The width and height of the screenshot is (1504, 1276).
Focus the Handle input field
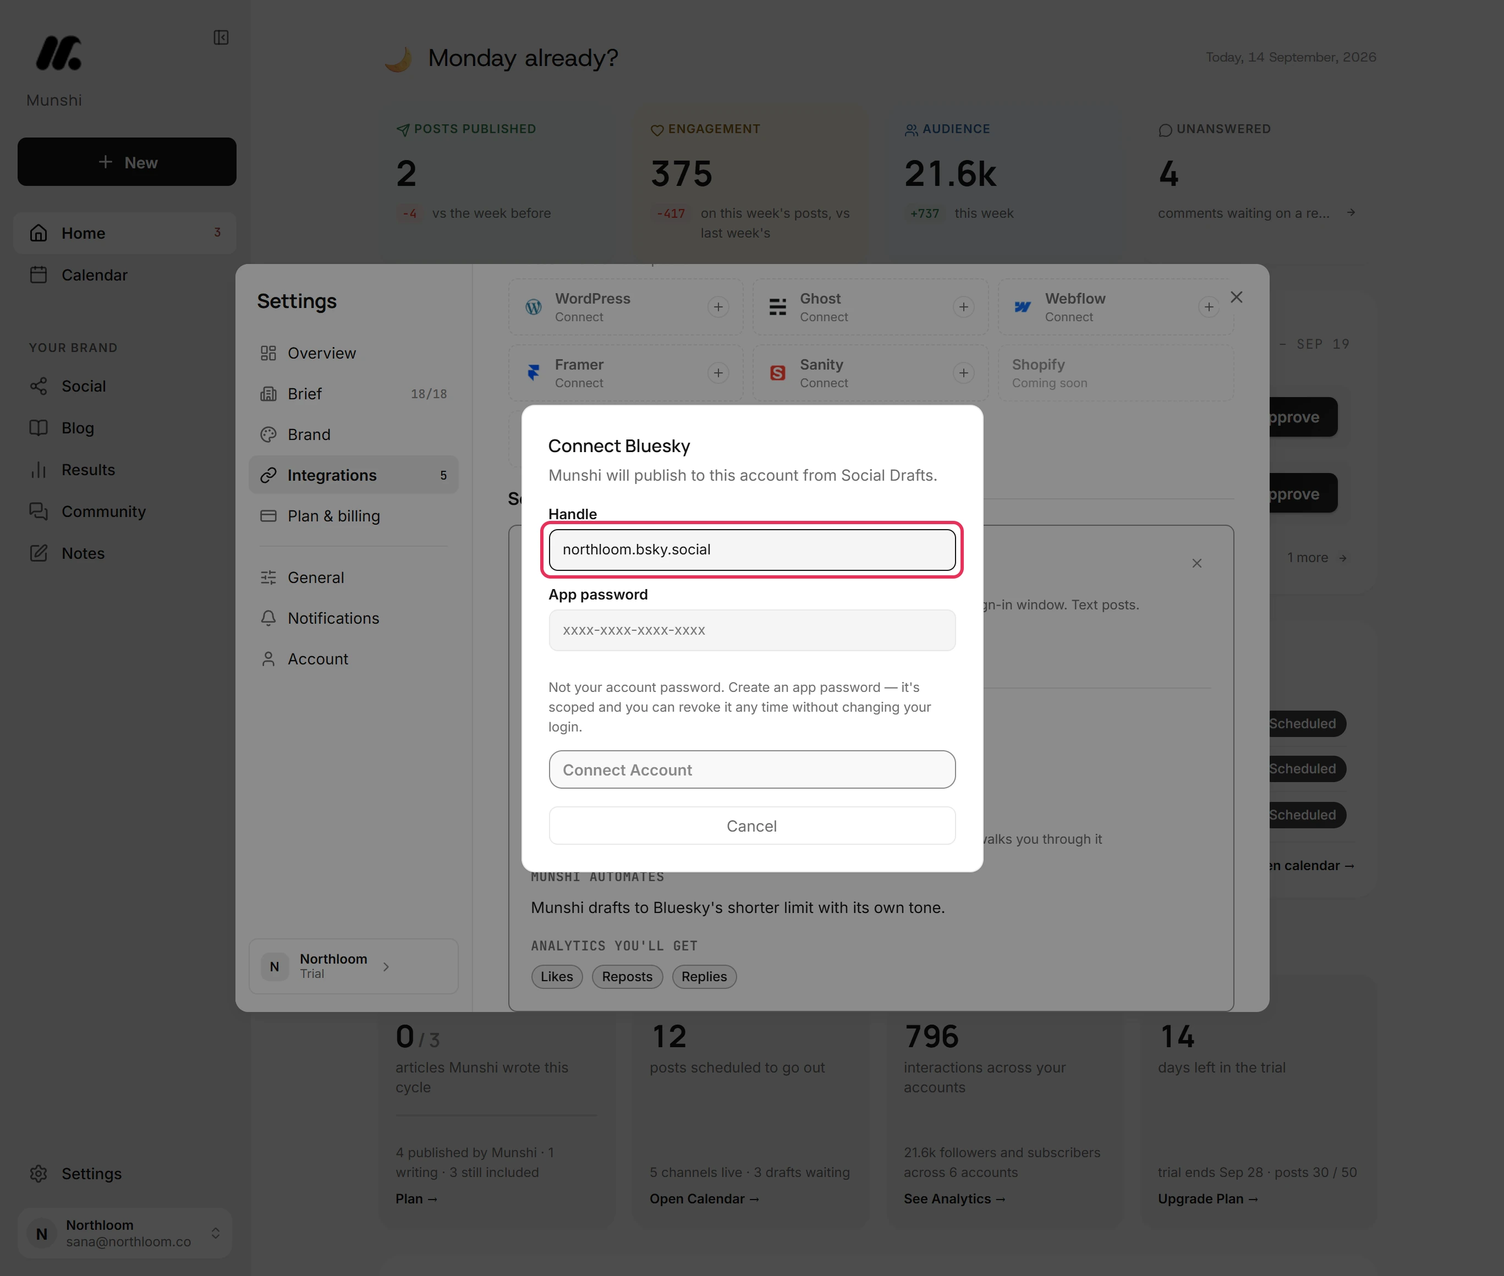(x=751, y=550)
